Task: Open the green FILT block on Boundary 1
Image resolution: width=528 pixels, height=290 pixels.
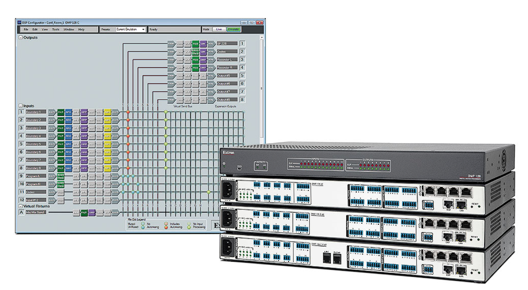Action: pyautogui.click(x=61, y=112)
